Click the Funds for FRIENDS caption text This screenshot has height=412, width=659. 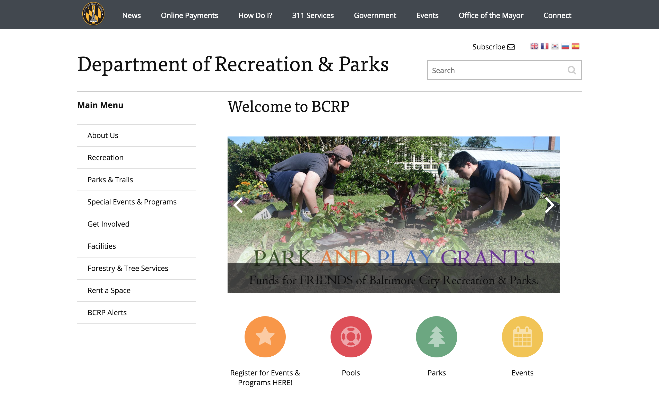click(x=394, y=280)
